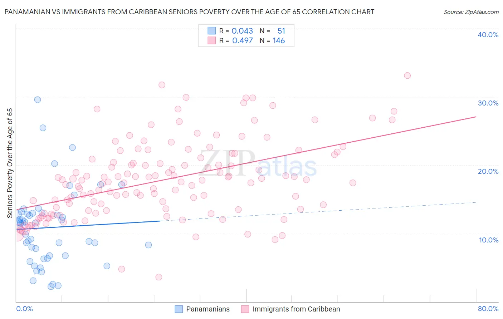Click the highest blue point near 29.5%
This screenshot has width=503, height=319.
click(38, 100)
